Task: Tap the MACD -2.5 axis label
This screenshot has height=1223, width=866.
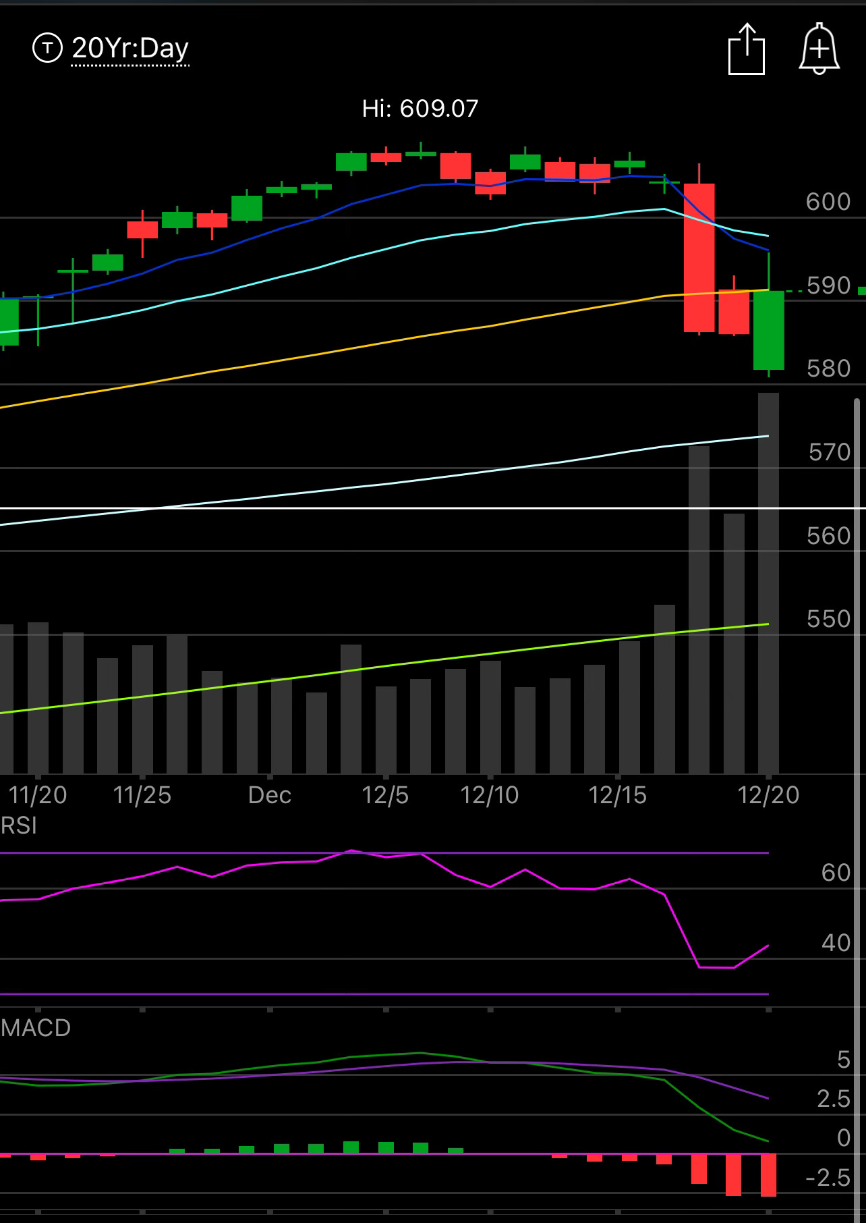Action: [828, 1178]
